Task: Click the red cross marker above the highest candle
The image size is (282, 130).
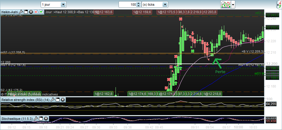Action: (x=181, y=19)
